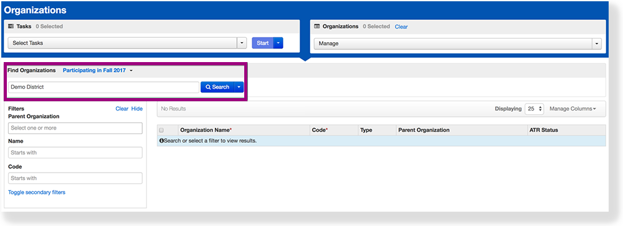Click Toggle secondary filters link
623x226 pixels.
37,192
